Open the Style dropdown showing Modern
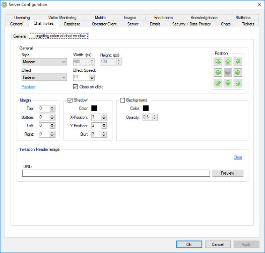Image resolution: width=265 pixels, height=253 pixels. (x=44, y=62)
